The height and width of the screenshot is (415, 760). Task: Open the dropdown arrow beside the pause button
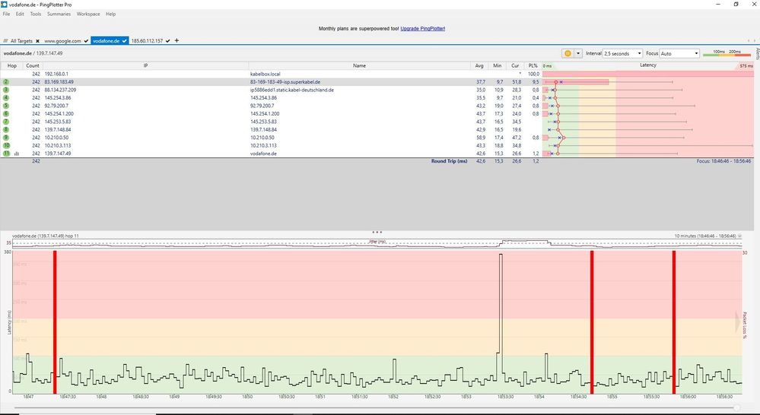(577, 53)
